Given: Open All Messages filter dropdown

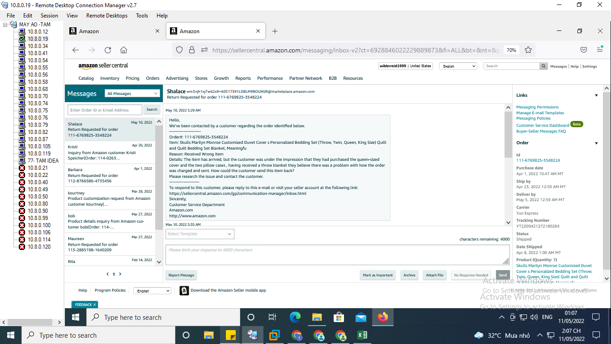Looking at the screenshot, I should pos(133,94).
